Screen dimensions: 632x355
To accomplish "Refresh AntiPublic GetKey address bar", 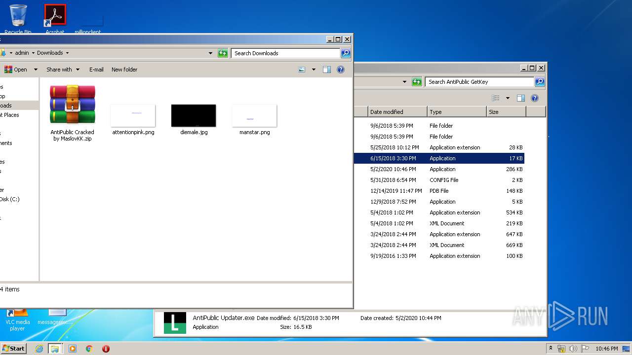I will [x=417, y=82].
